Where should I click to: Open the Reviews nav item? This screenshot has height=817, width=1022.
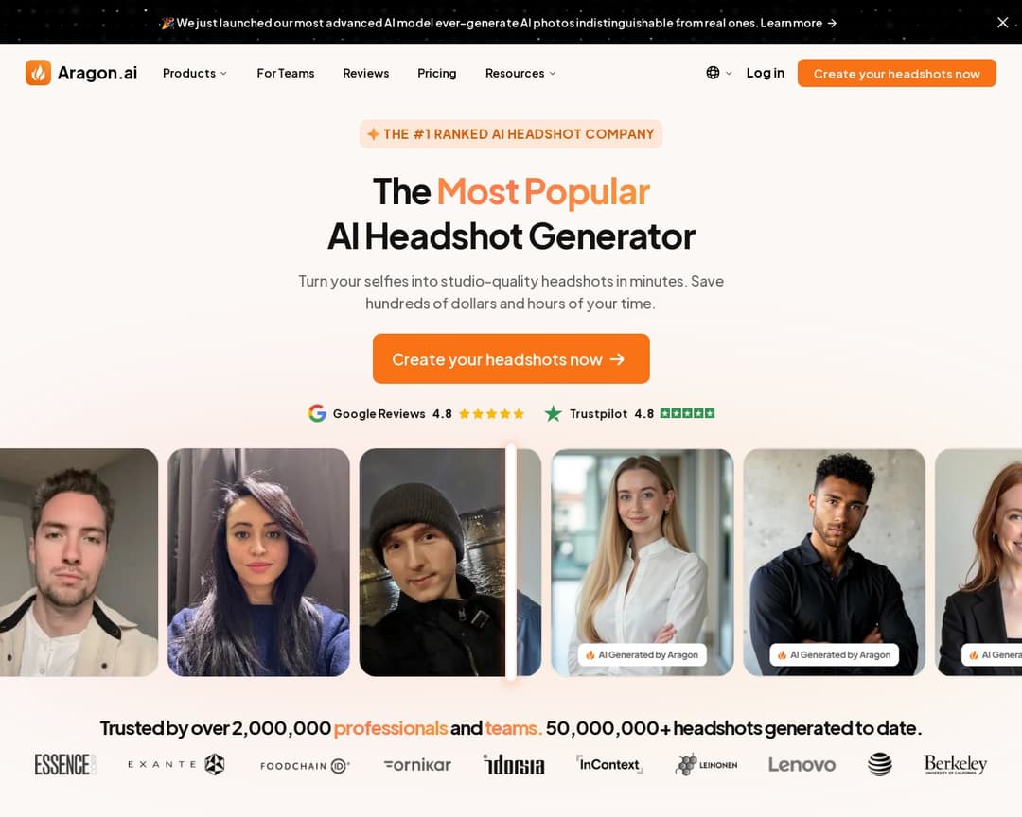[365, 73]
